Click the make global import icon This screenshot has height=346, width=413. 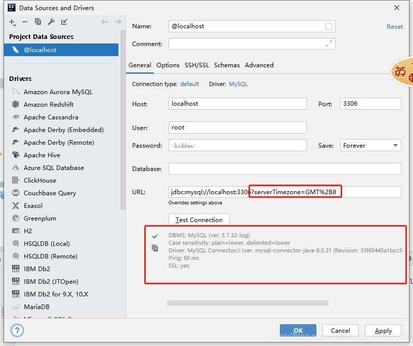(x=64, y=22)
